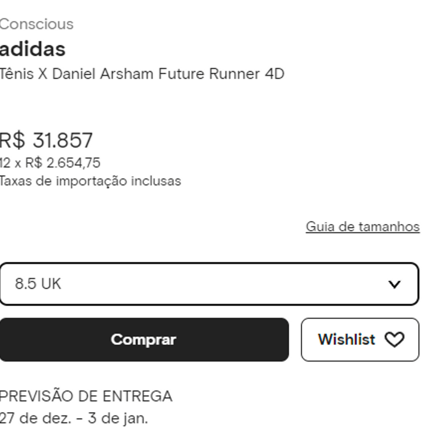Click the heart icon in Wishlist button
This screenshot has height=431, width=431.
click(394, 340)
